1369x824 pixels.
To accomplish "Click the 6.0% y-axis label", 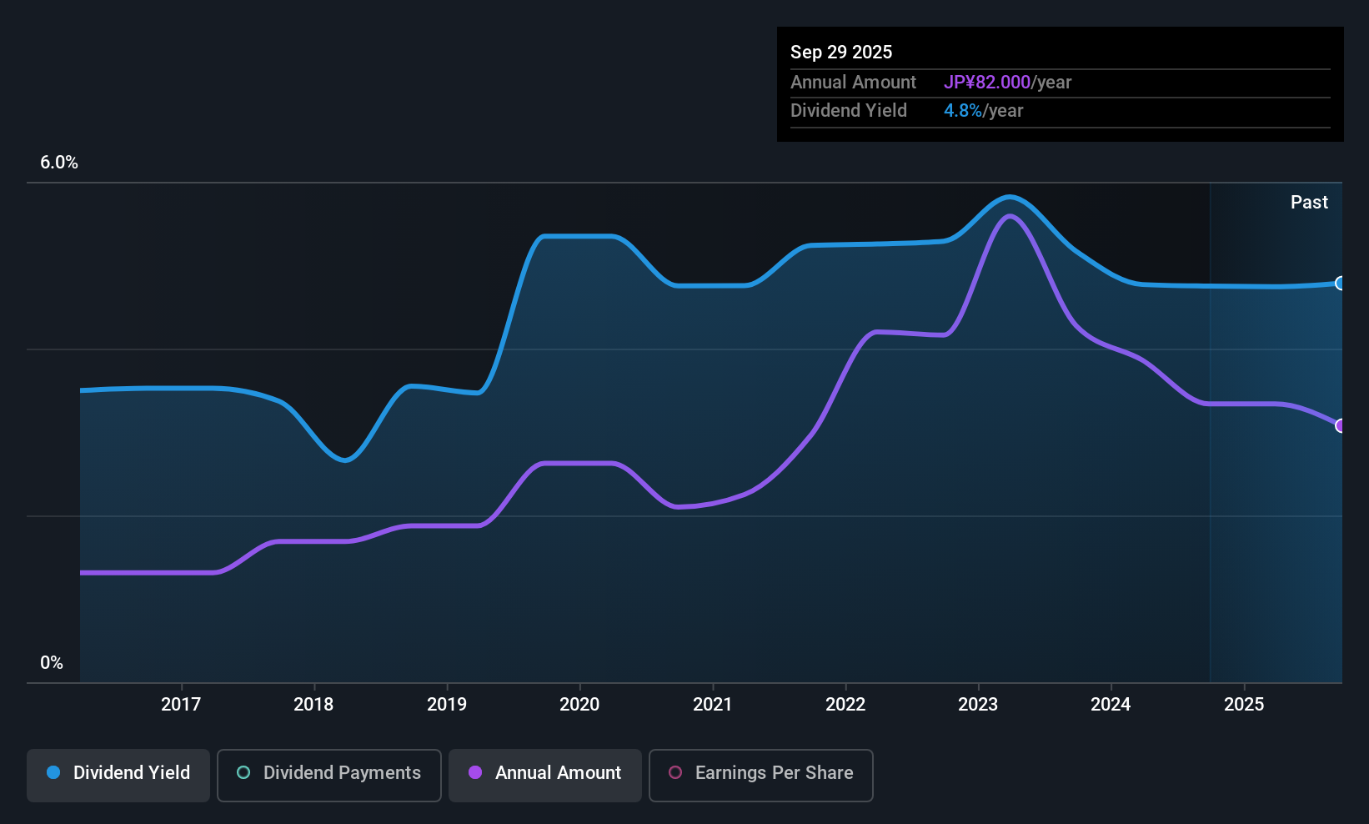I will coord(59,163).
